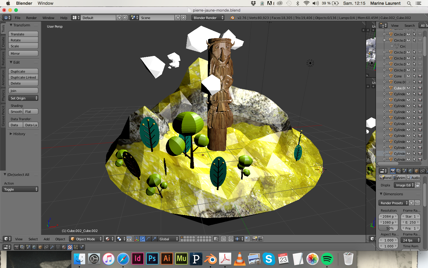Click the Rend render button icon
The image size is (428, 268).
pos(385,177)
